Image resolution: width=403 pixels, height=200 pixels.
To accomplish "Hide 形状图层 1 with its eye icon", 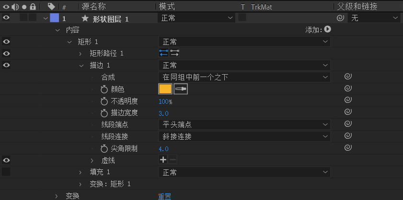I will click(x=6, y=18).
